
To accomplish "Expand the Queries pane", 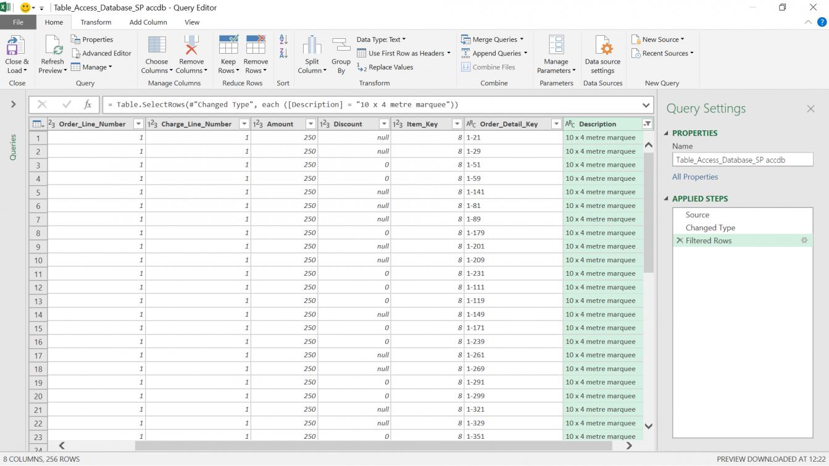I will pyautogui.click(x=13, y=105).
